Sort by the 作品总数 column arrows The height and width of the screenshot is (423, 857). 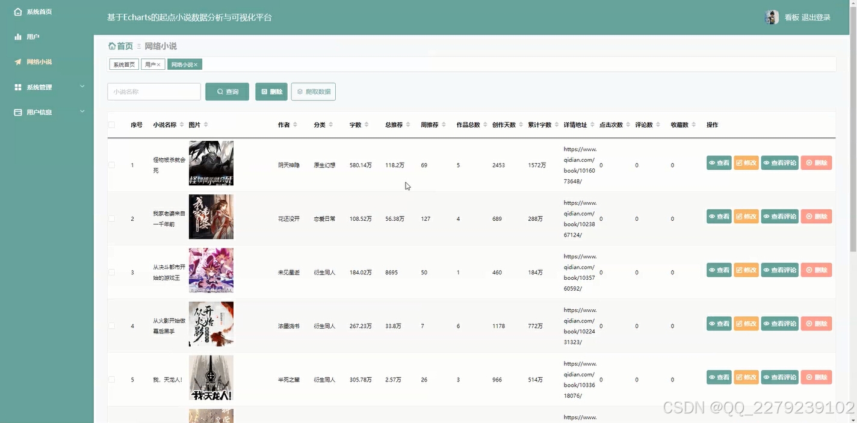(485, 125)
